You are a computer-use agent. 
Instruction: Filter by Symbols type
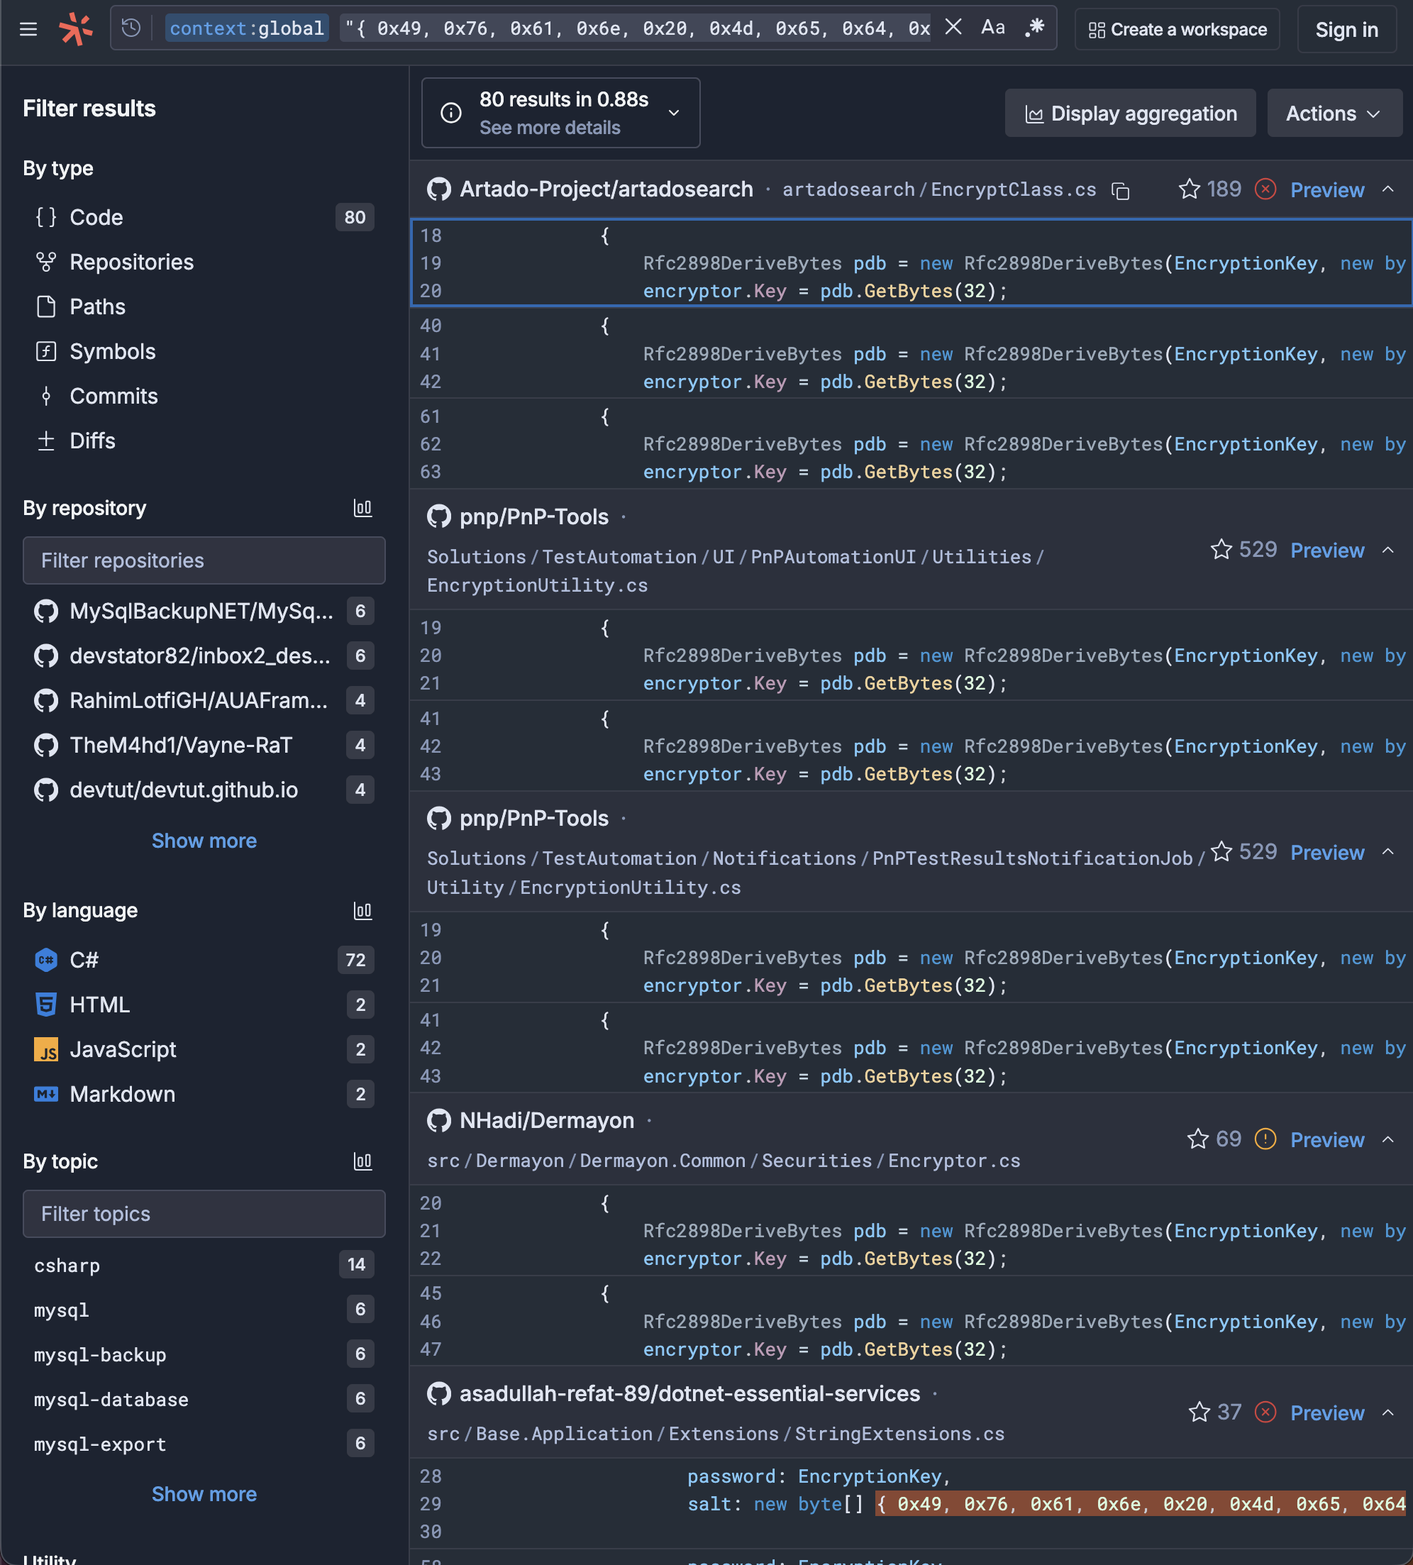pyautogui.click(x=204, y=352)
